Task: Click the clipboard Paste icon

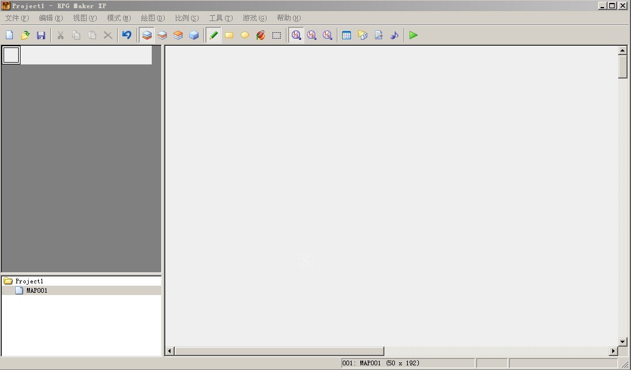Action: (92, 35)
